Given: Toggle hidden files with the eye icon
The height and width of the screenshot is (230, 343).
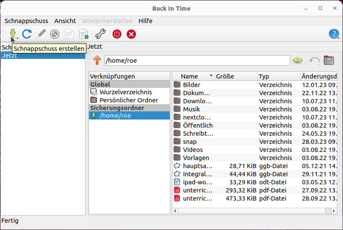Looking at the screenshot, I should click(x=298, y=61).
